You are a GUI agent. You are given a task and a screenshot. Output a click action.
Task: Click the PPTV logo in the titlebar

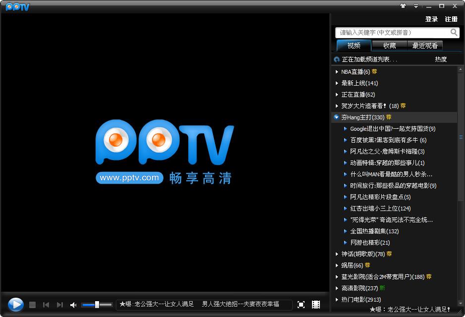[17, 6]
